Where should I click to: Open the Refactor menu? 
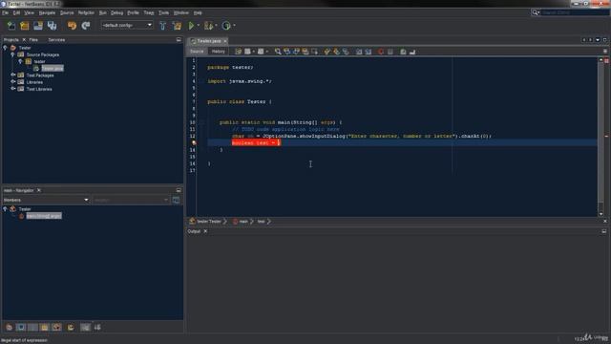point(86,12)
